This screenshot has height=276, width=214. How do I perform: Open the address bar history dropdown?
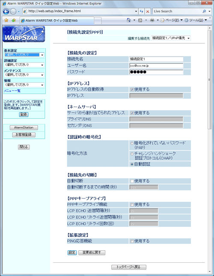(x=136, y=12)
